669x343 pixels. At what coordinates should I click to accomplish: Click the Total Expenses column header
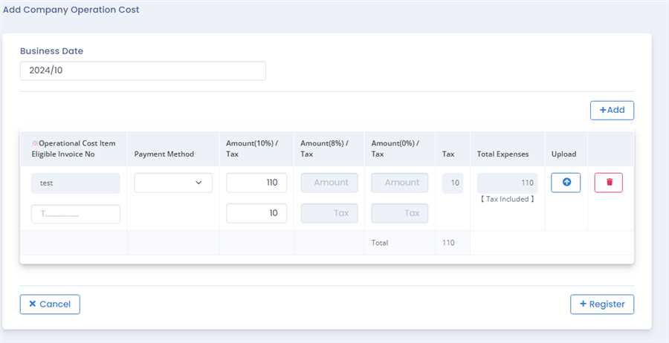[502, 154]
